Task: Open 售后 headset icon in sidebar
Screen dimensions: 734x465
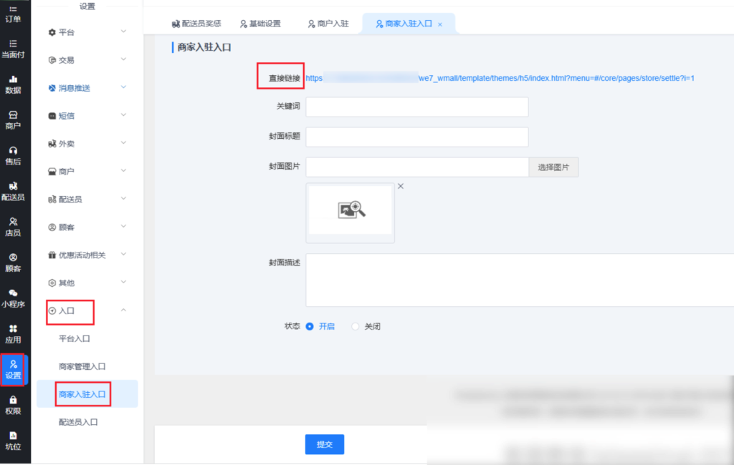Action: 13,155
